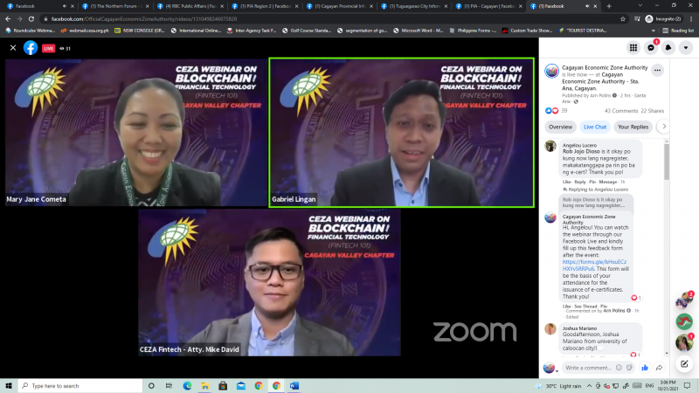Open the account dropdown arrow at top right
Image resolution: width=699 pixels, height=393 pixels.
(x=686, y=48)
